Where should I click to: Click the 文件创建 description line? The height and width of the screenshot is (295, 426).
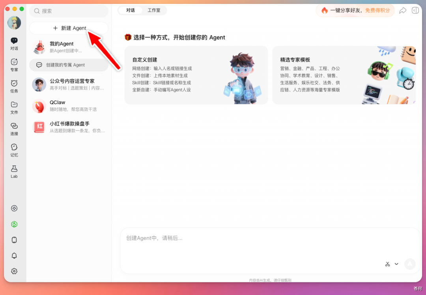160,75
